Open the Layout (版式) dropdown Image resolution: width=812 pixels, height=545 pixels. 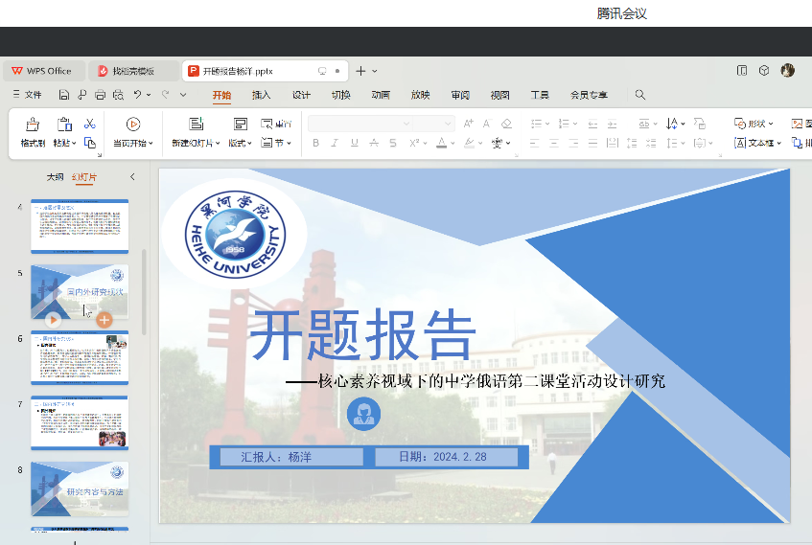coord(250,144)
